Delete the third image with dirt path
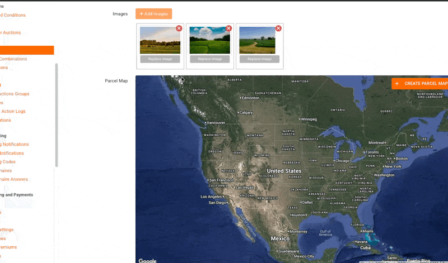 [278, 28]
